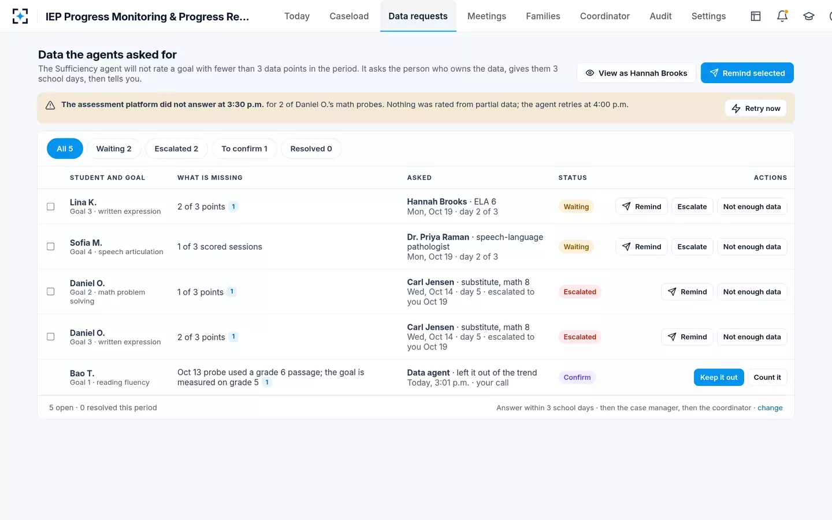The image size is (832, 520).
Task: Switch to the Meetings tab
Action: click(x=486, y=16)
